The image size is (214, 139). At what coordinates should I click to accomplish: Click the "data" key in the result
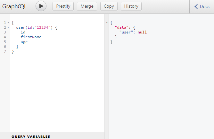coord(120,28)
